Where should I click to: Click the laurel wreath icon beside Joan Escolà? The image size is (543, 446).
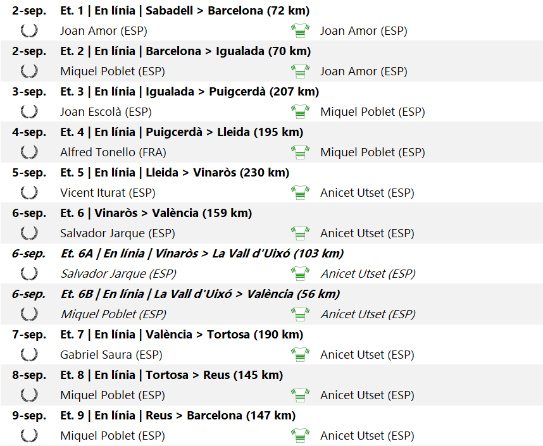28,111
